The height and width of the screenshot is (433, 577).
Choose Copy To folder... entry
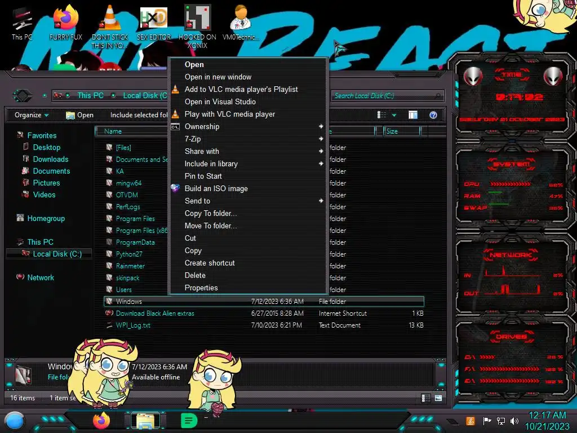coord(247,214)
